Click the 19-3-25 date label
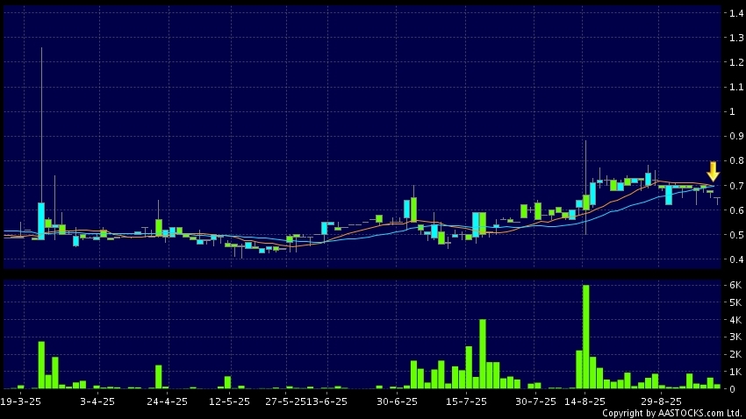The height and width of the screenshot is (419, 746). pos(20,401)
